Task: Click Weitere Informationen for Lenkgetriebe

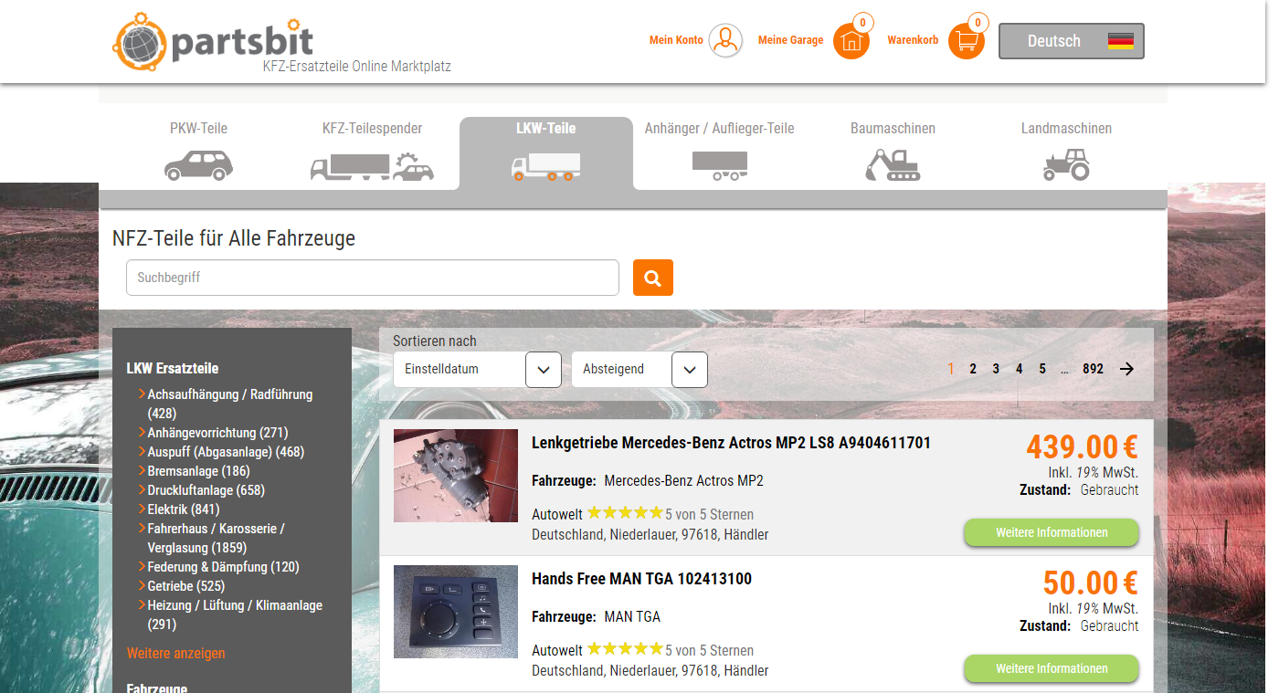Action: [1052, 532]
